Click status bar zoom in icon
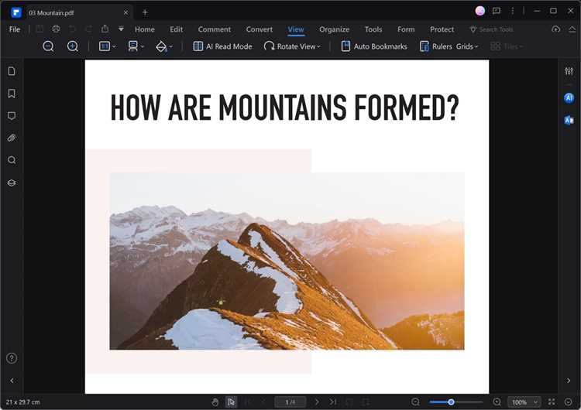 pyautogui.click(x=497, y=401)
